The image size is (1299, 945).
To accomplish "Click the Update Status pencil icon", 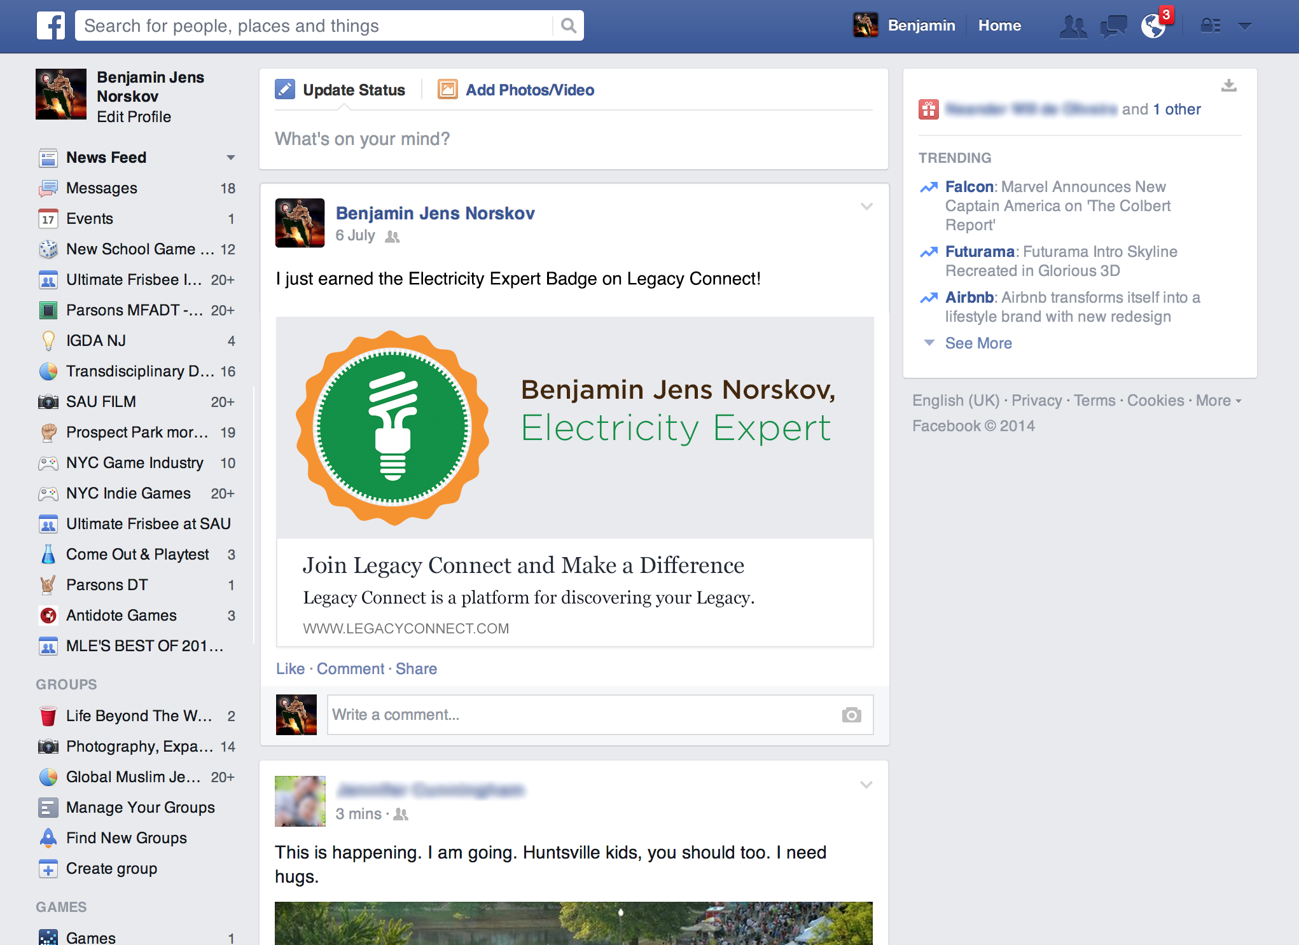I will coord(284,89).
